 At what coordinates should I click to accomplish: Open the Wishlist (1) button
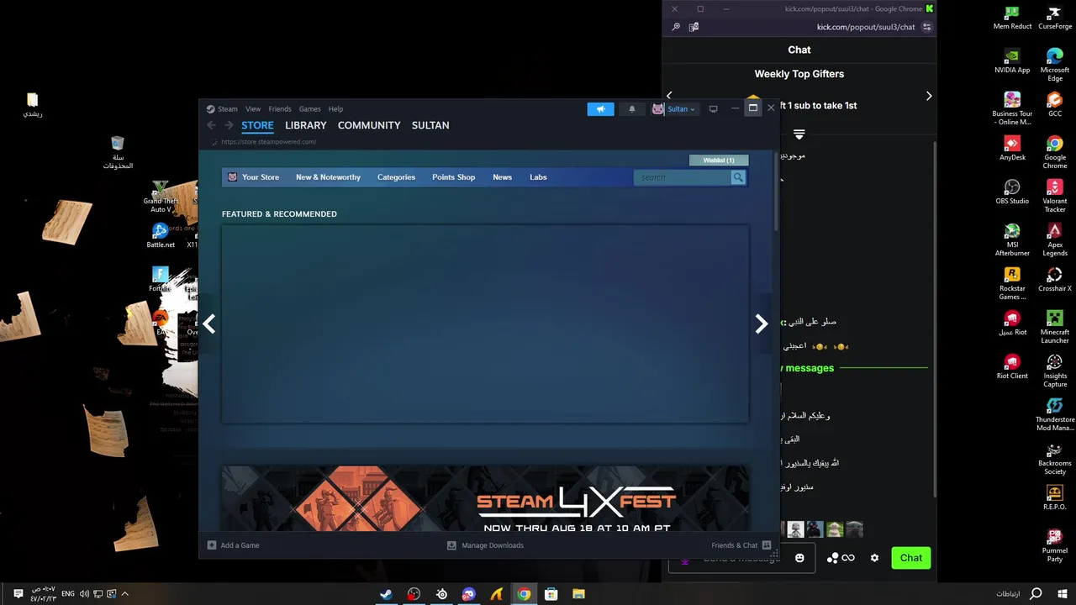(719, 160)
